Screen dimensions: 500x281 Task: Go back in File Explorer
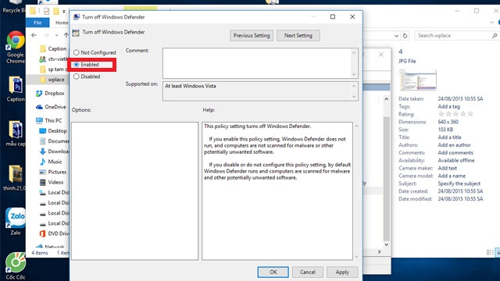(x=34, y=35)
